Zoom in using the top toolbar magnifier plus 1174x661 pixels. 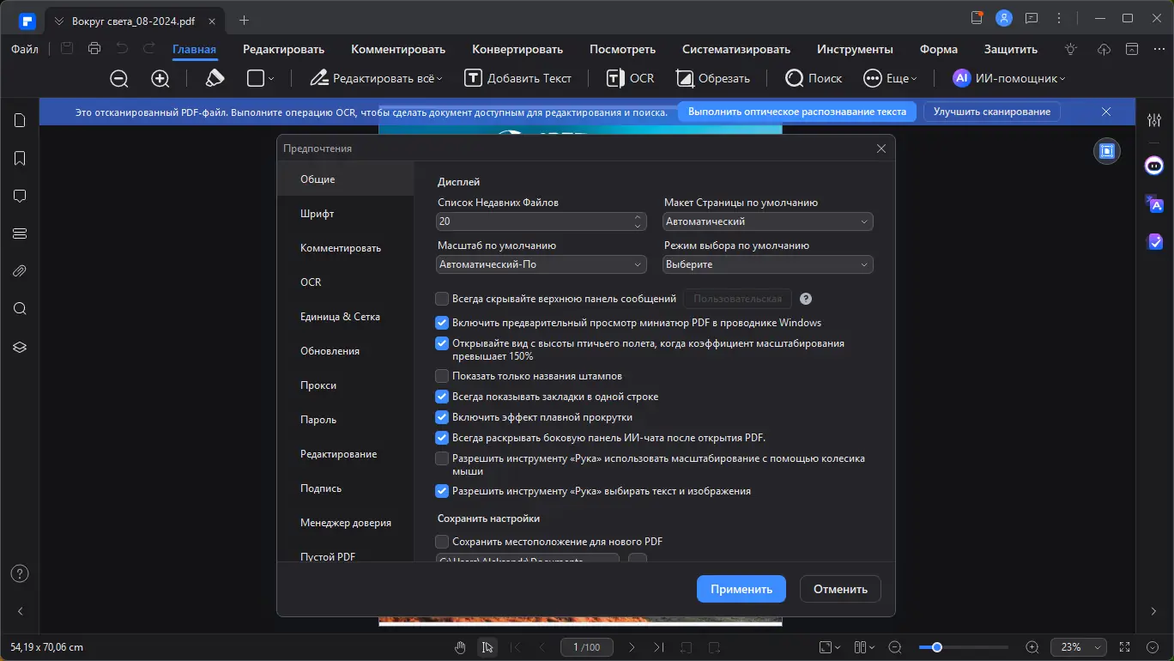tap(160, 79)
